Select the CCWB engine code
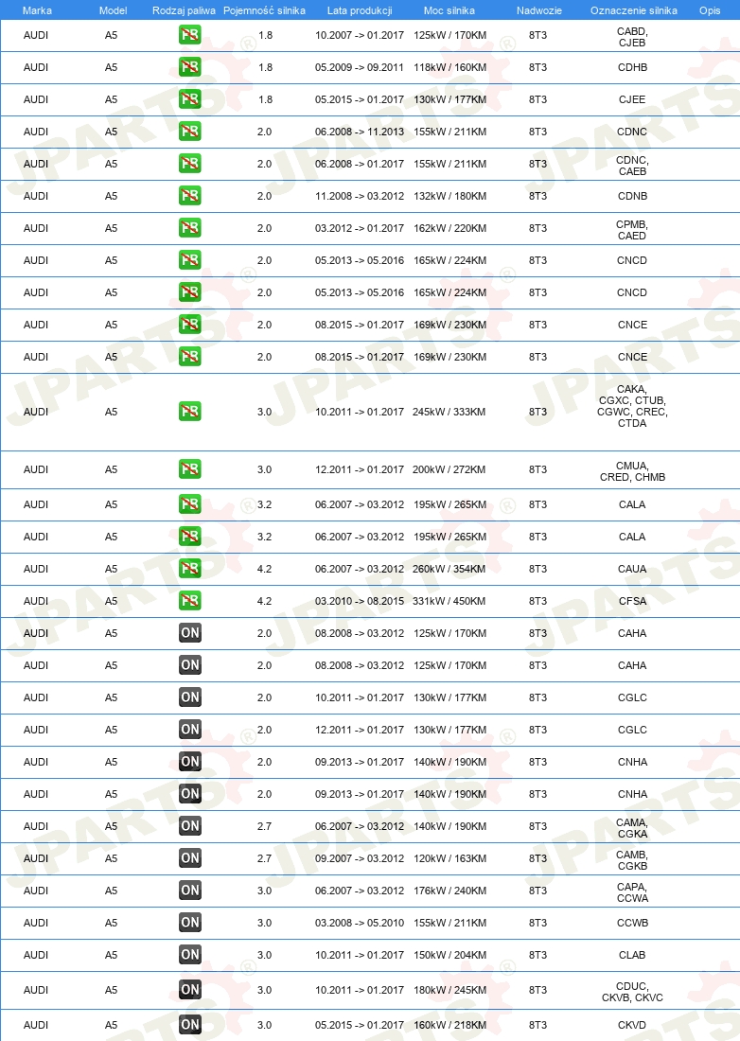Viewport: 740px width, 1041px height. coord(632,923)
